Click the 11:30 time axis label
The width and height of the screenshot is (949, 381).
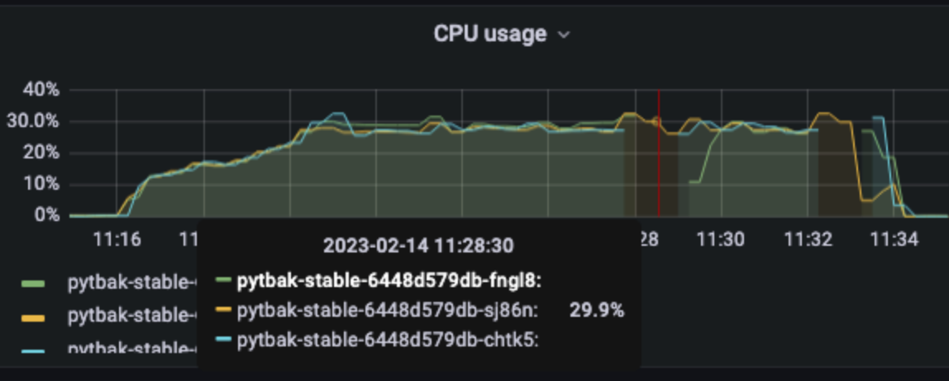(720, 240)
